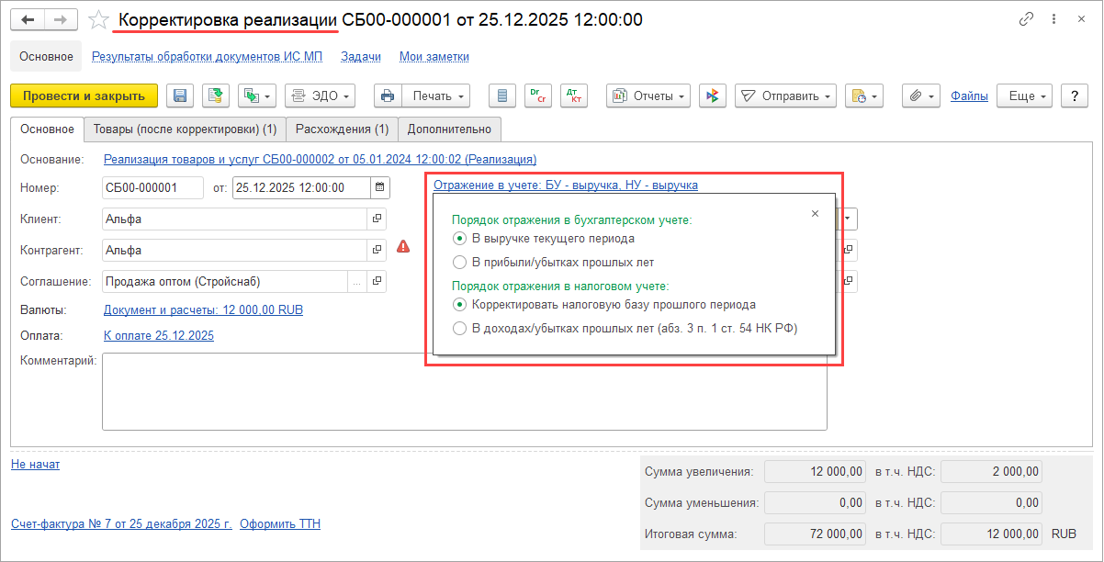Screen dimensions: 1104x562
Task: Open the Отчеты dropdown
Action: [x=648, y=96]
